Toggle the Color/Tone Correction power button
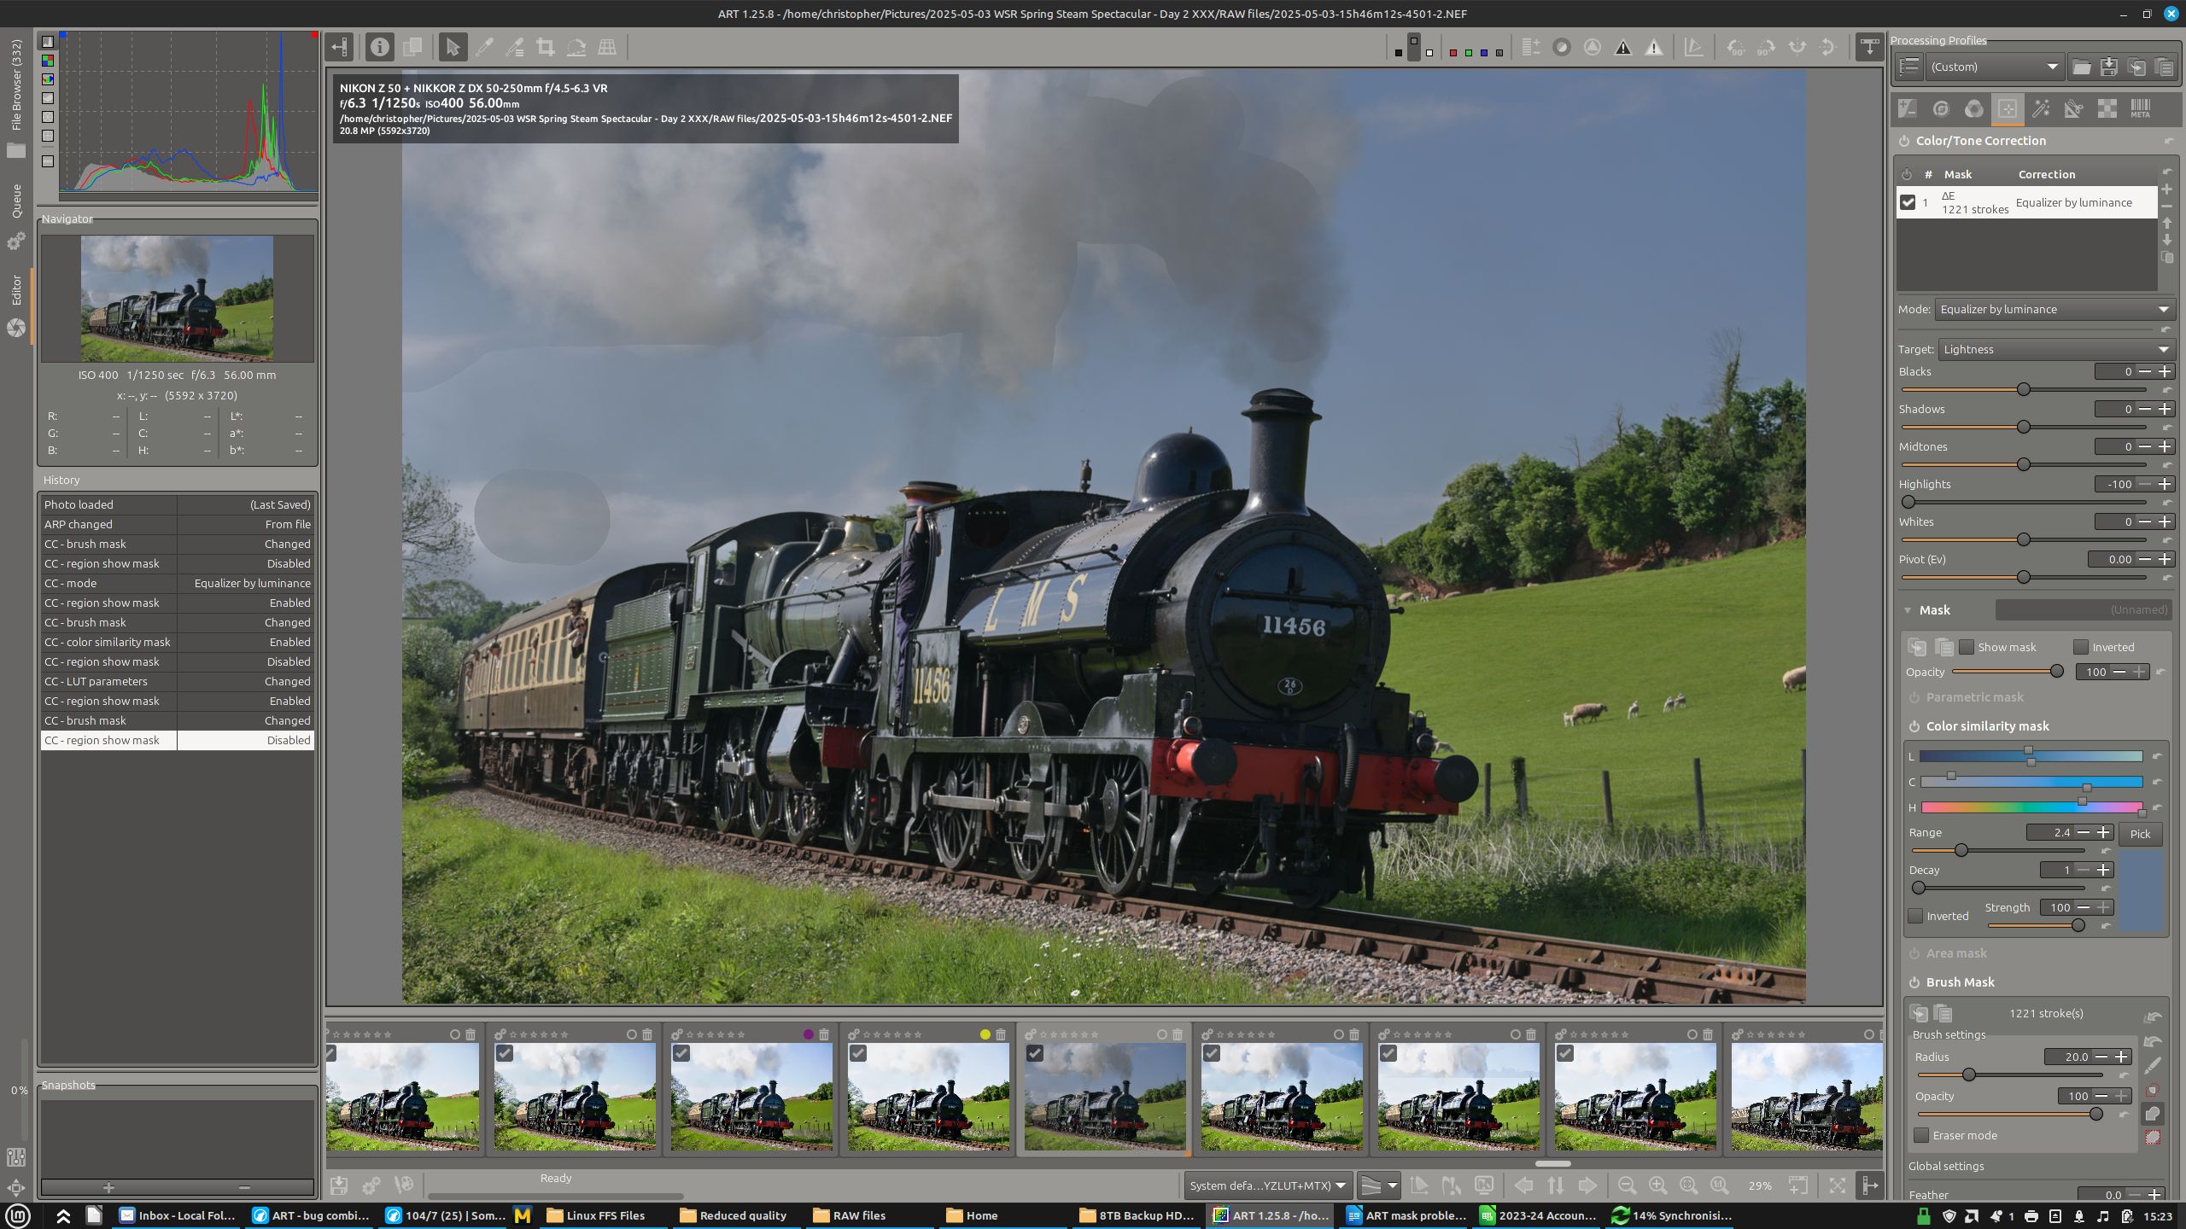Viewport: 2186px width, 1229px height. (1904, 141)
